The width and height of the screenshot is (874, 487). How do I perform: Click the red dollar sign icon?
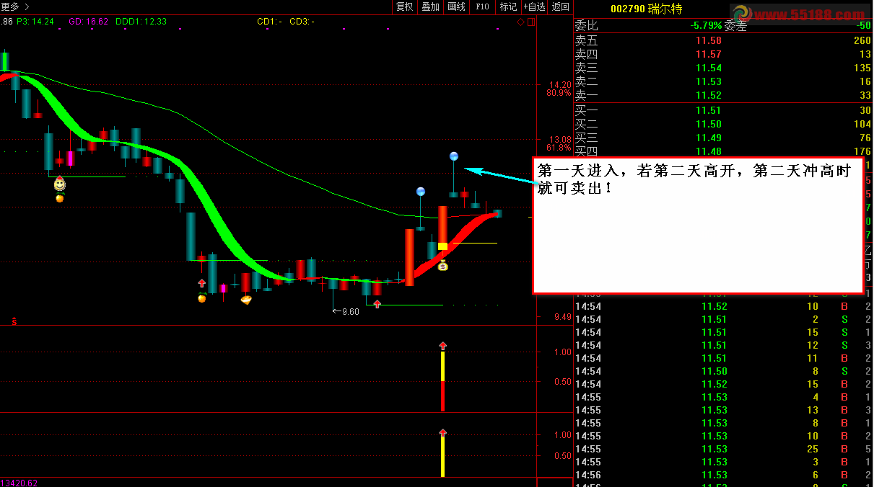click(x=14, y=321)
